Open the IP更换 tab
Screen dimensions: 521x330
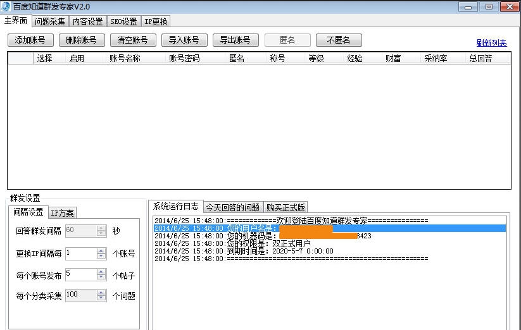click(x=156, y=21)
